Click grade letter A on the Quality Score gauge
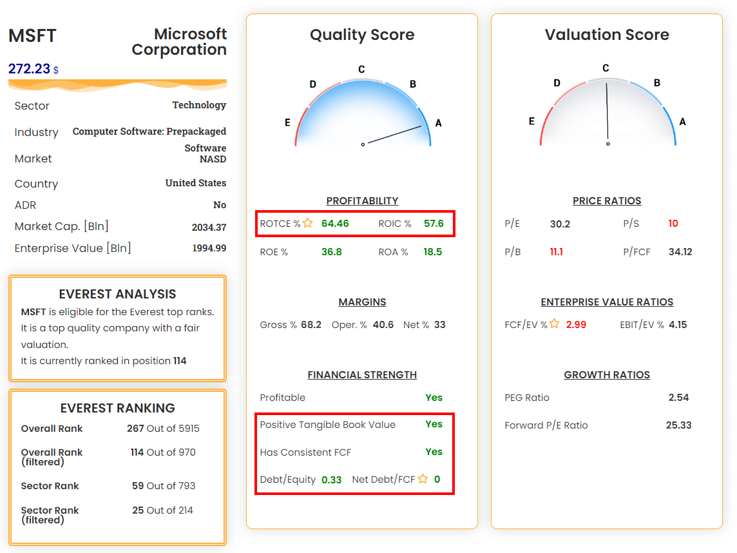The width and height of the screenshot is (737, 553). [439, 123]
